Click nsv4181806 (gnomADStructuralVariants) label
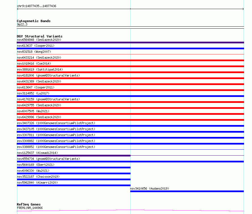The width and height of the screenshot is (252, 214). (48, 75)
